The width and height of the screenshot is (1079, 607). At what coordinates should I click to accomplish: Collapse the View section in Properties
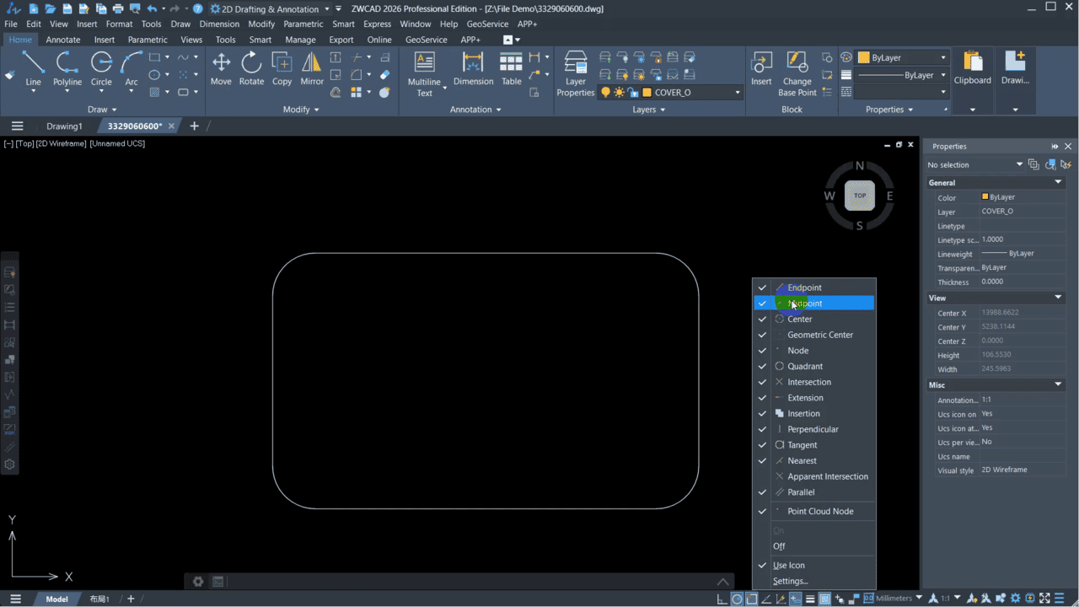tap(1058, 298)
